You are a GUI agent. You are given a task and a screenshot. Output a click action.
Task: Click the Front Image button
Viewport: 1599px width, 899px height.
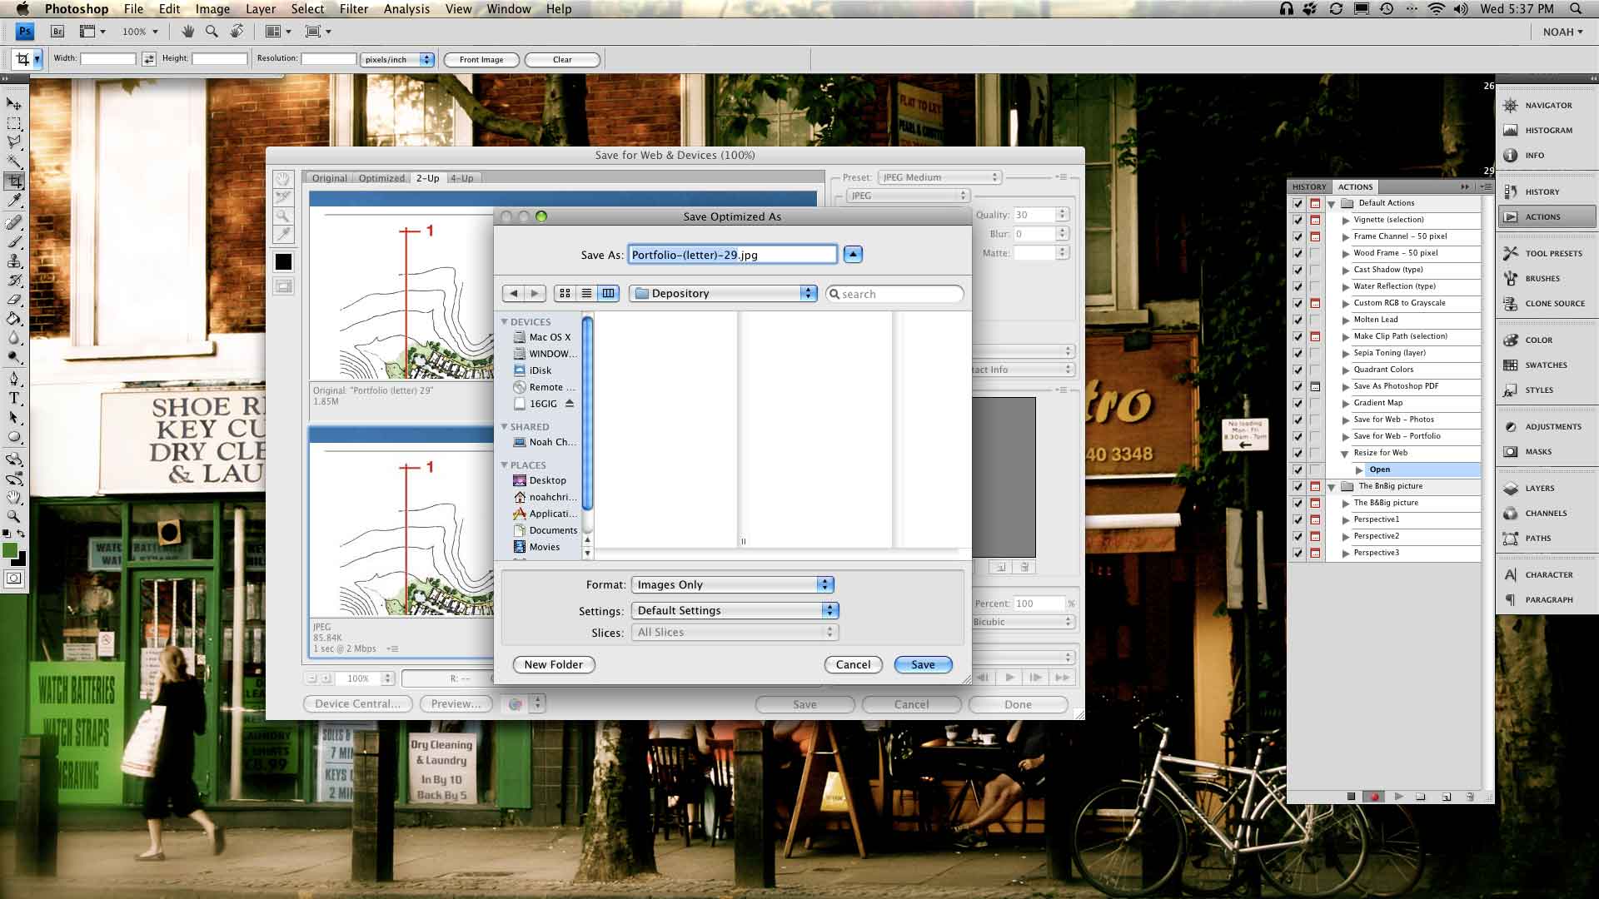(x=481, y=59)
